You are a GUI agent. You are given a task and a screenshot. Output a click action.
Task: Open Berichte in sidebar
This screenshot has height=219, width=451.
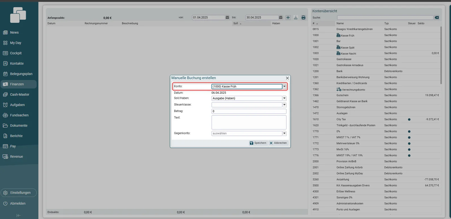(x=19, y=136)
